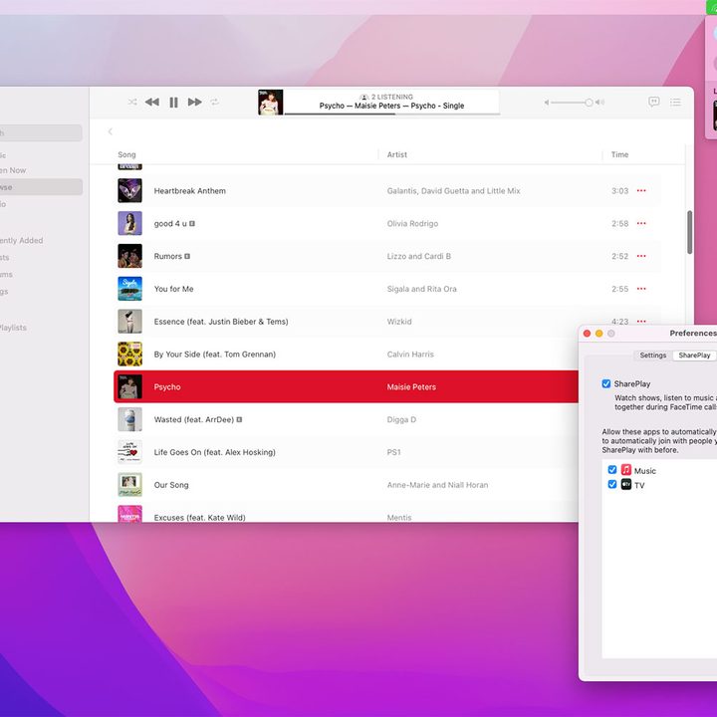Image resolution: width=717 pixels, height=717 pixels.
Task: Open more options for Essence
Action: pos(641,322)
